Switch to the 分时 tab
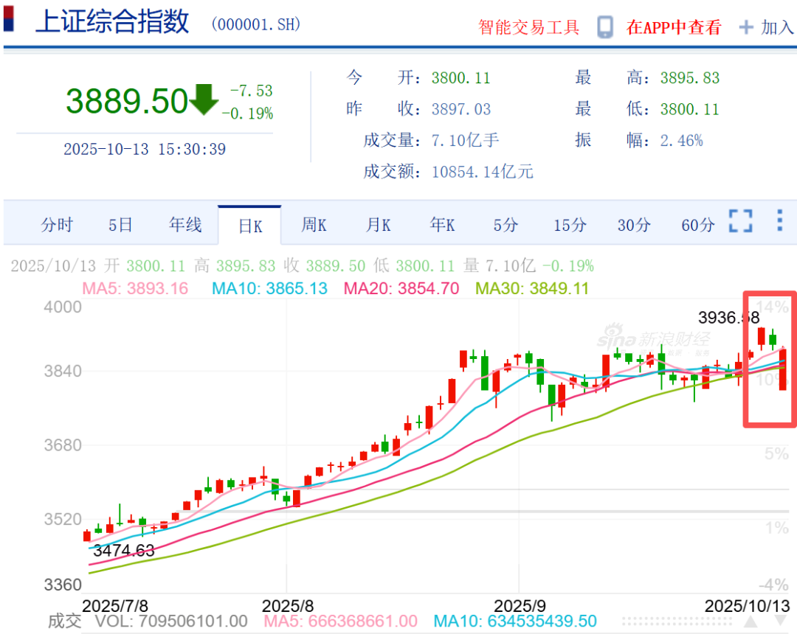Screen dimensions: 797x634 (57, 225)
